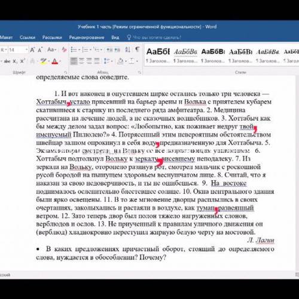
Task: Click the underlined word 'висевшему'
Action: [178, 159]
